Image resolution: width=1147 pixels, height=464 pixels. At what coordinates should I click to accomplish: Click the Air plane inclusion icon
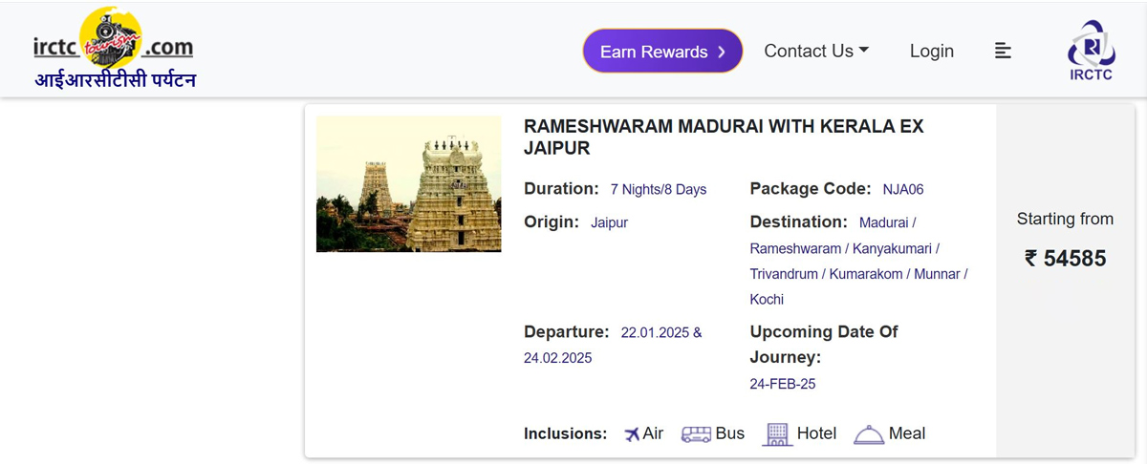(632, 434)
